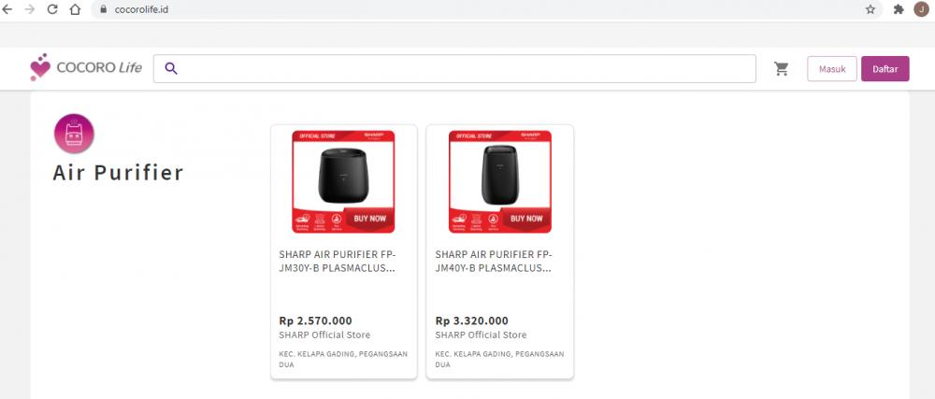Viewport: 935px width, 399px height.
Task: Click the Air Purifier category icon
Action: coord(74,134)
